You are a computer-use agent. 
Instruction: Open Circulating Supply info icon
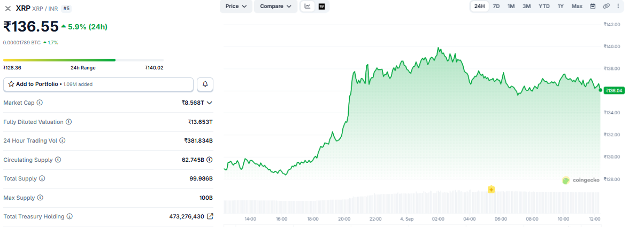pyautogui.click(x=58, y=160)
